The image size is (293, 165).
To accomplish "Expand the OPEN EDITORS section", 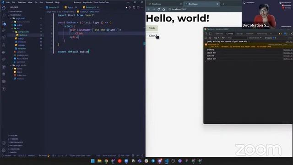I will 15,11.
